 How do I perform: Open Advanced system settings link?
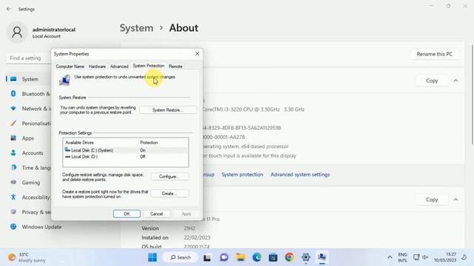[300, 174]
